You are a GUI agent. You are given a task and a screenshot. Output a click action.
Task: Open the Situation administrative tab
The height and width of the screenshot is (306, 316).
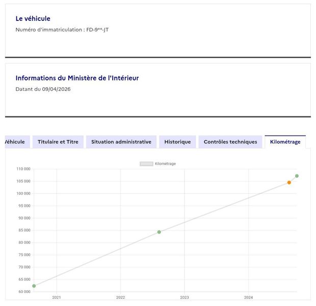click(x=121, y=142)
